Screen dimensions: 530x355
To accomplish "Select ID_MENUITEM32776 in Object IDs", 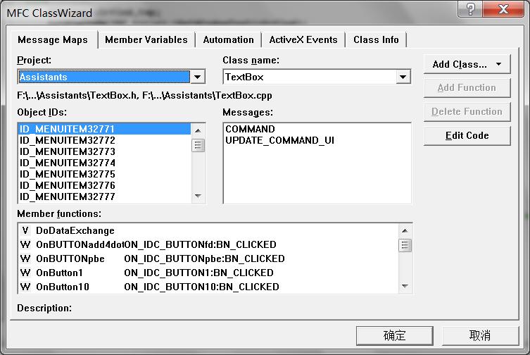I will [104, 185].
